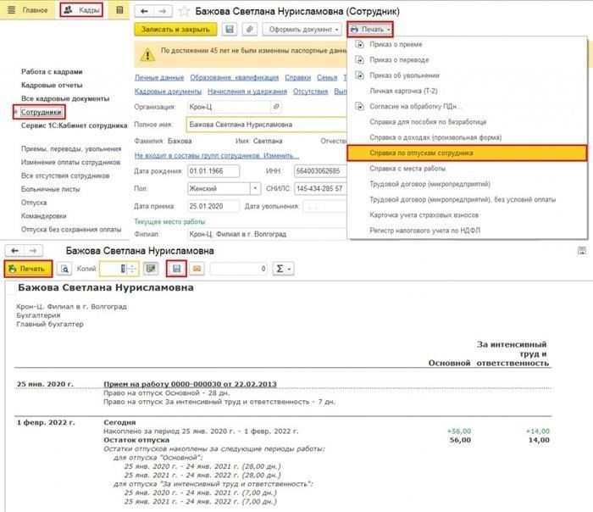Save report with diskette icon in lower toolbar

[x=176, y=269]
